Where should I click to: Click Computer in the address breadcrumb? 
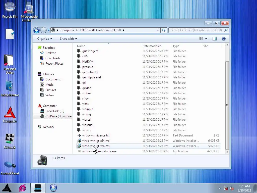point(67,30)
